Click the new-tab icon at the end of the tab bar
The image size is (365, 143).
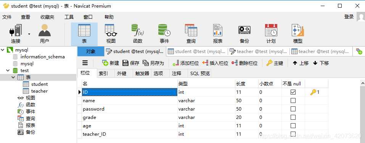359,51
